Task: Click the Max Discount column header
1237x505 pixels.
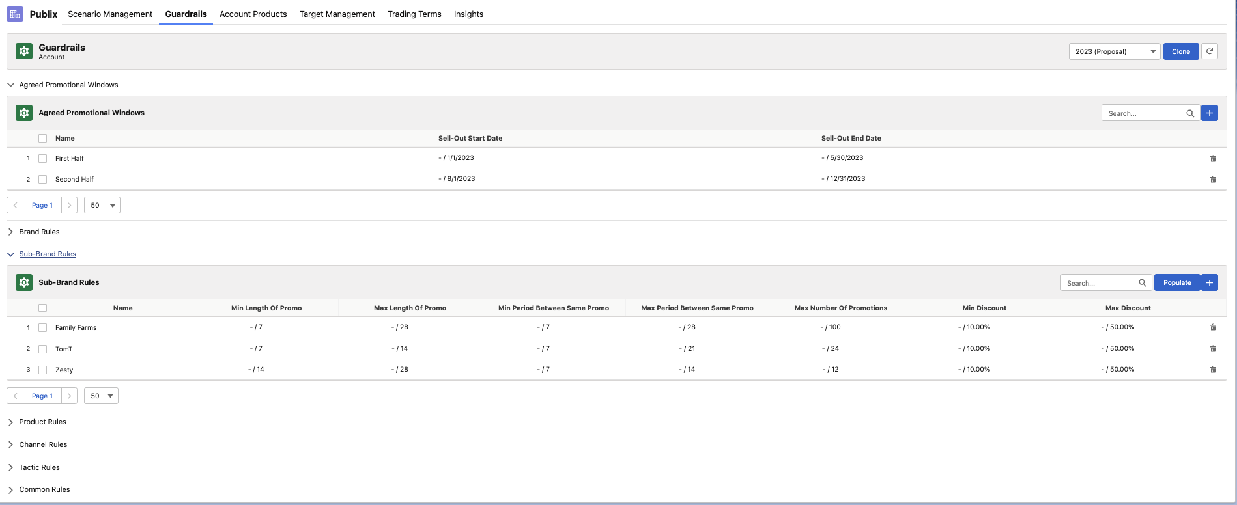Action: click(1128, 308)
